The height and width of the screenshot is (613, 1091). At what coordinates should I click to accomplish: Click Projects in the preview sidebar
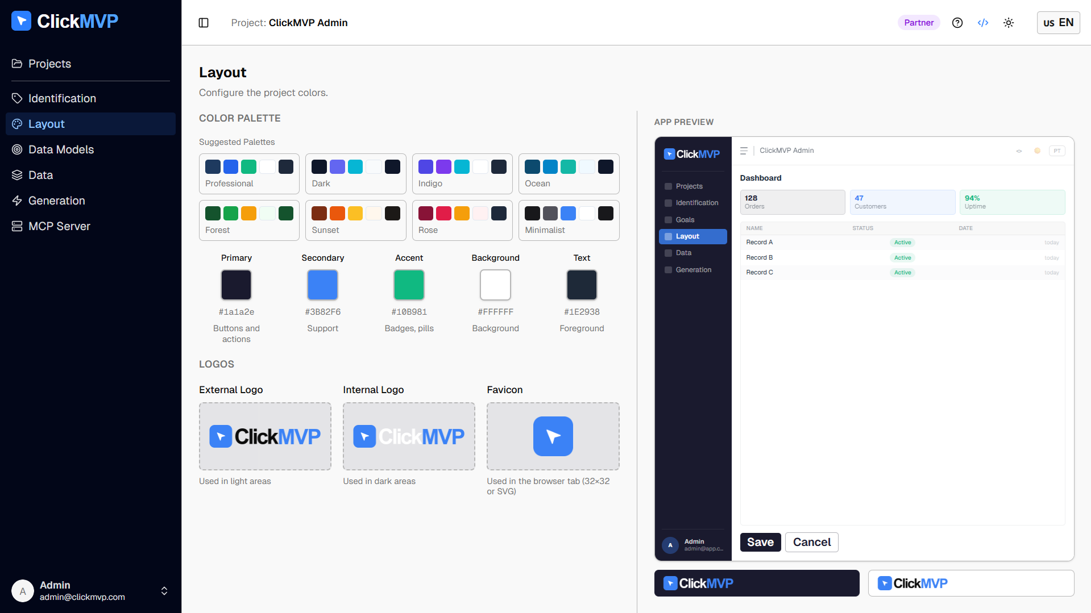692,186
